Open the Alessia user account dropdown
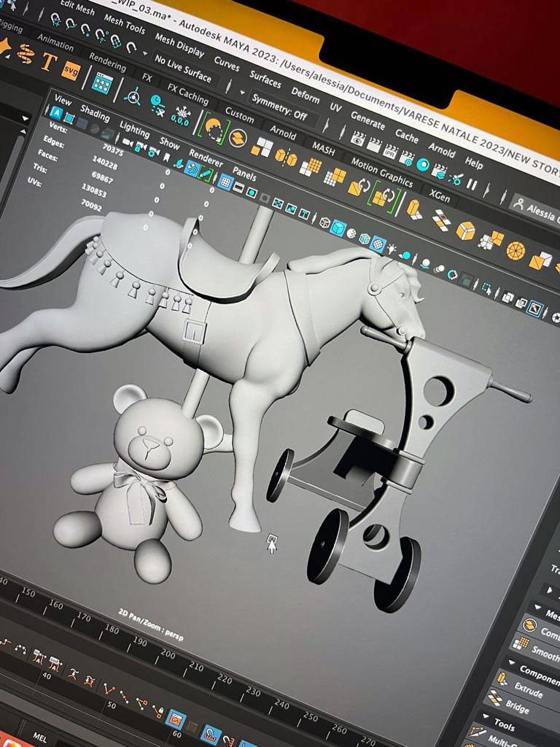The image size is (560, 747). point(534,209)
